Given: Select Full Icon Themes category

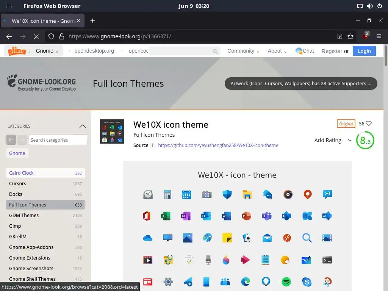Looking at the screenshot, I should pos(45,205).
